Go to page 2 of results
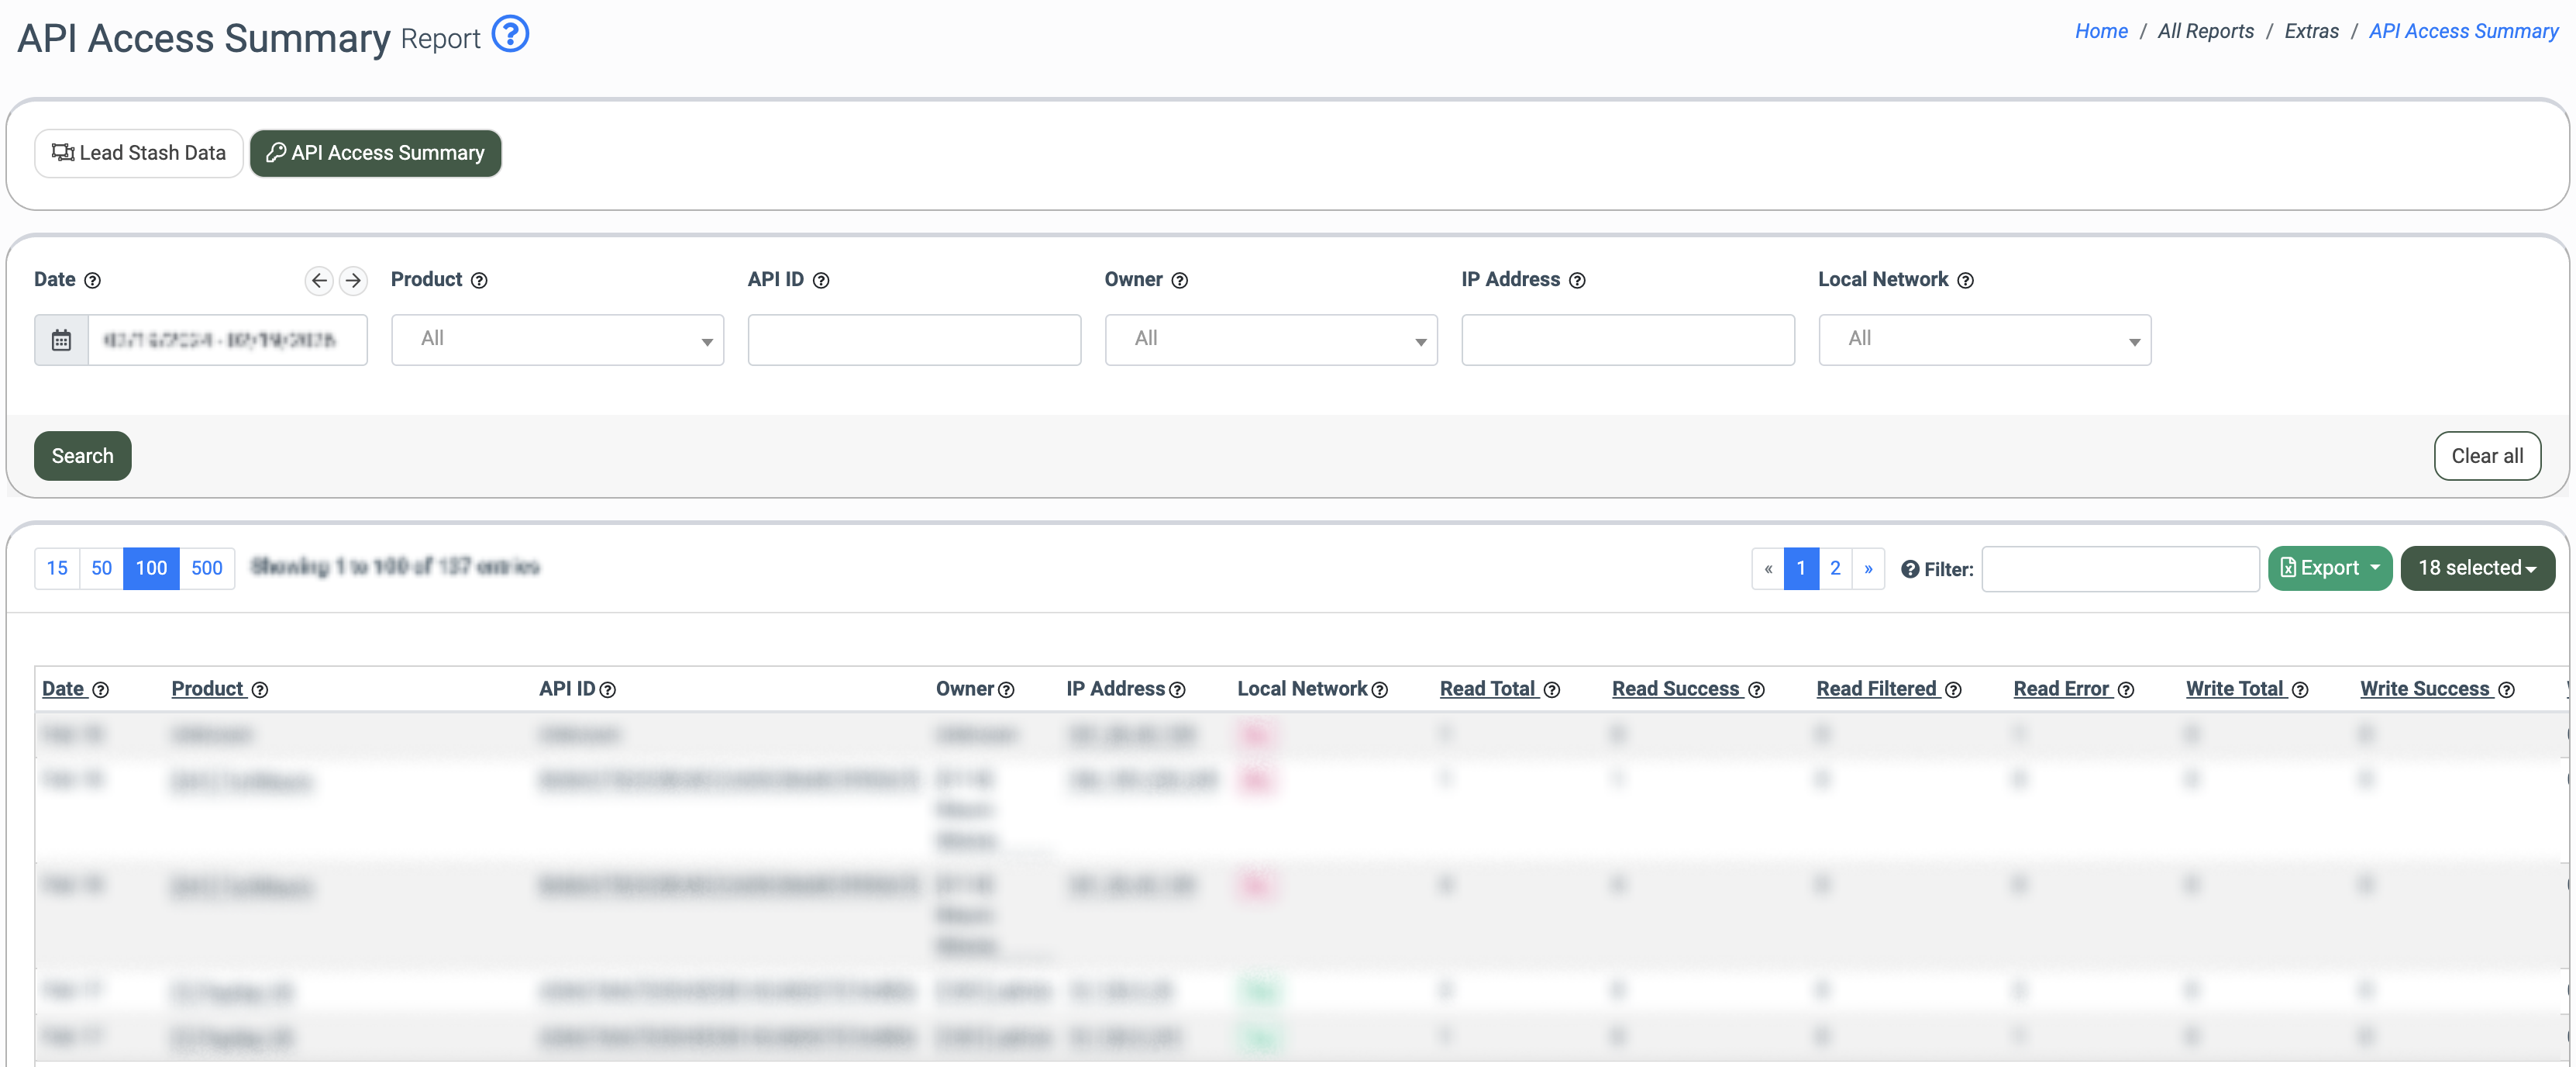This screenshot has width=2576, height=1067. coord(1835,568)
